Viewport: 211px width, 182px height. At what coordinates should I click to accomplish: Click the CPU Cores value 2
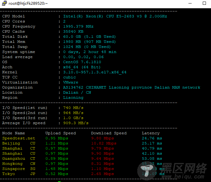pos(64,21)
